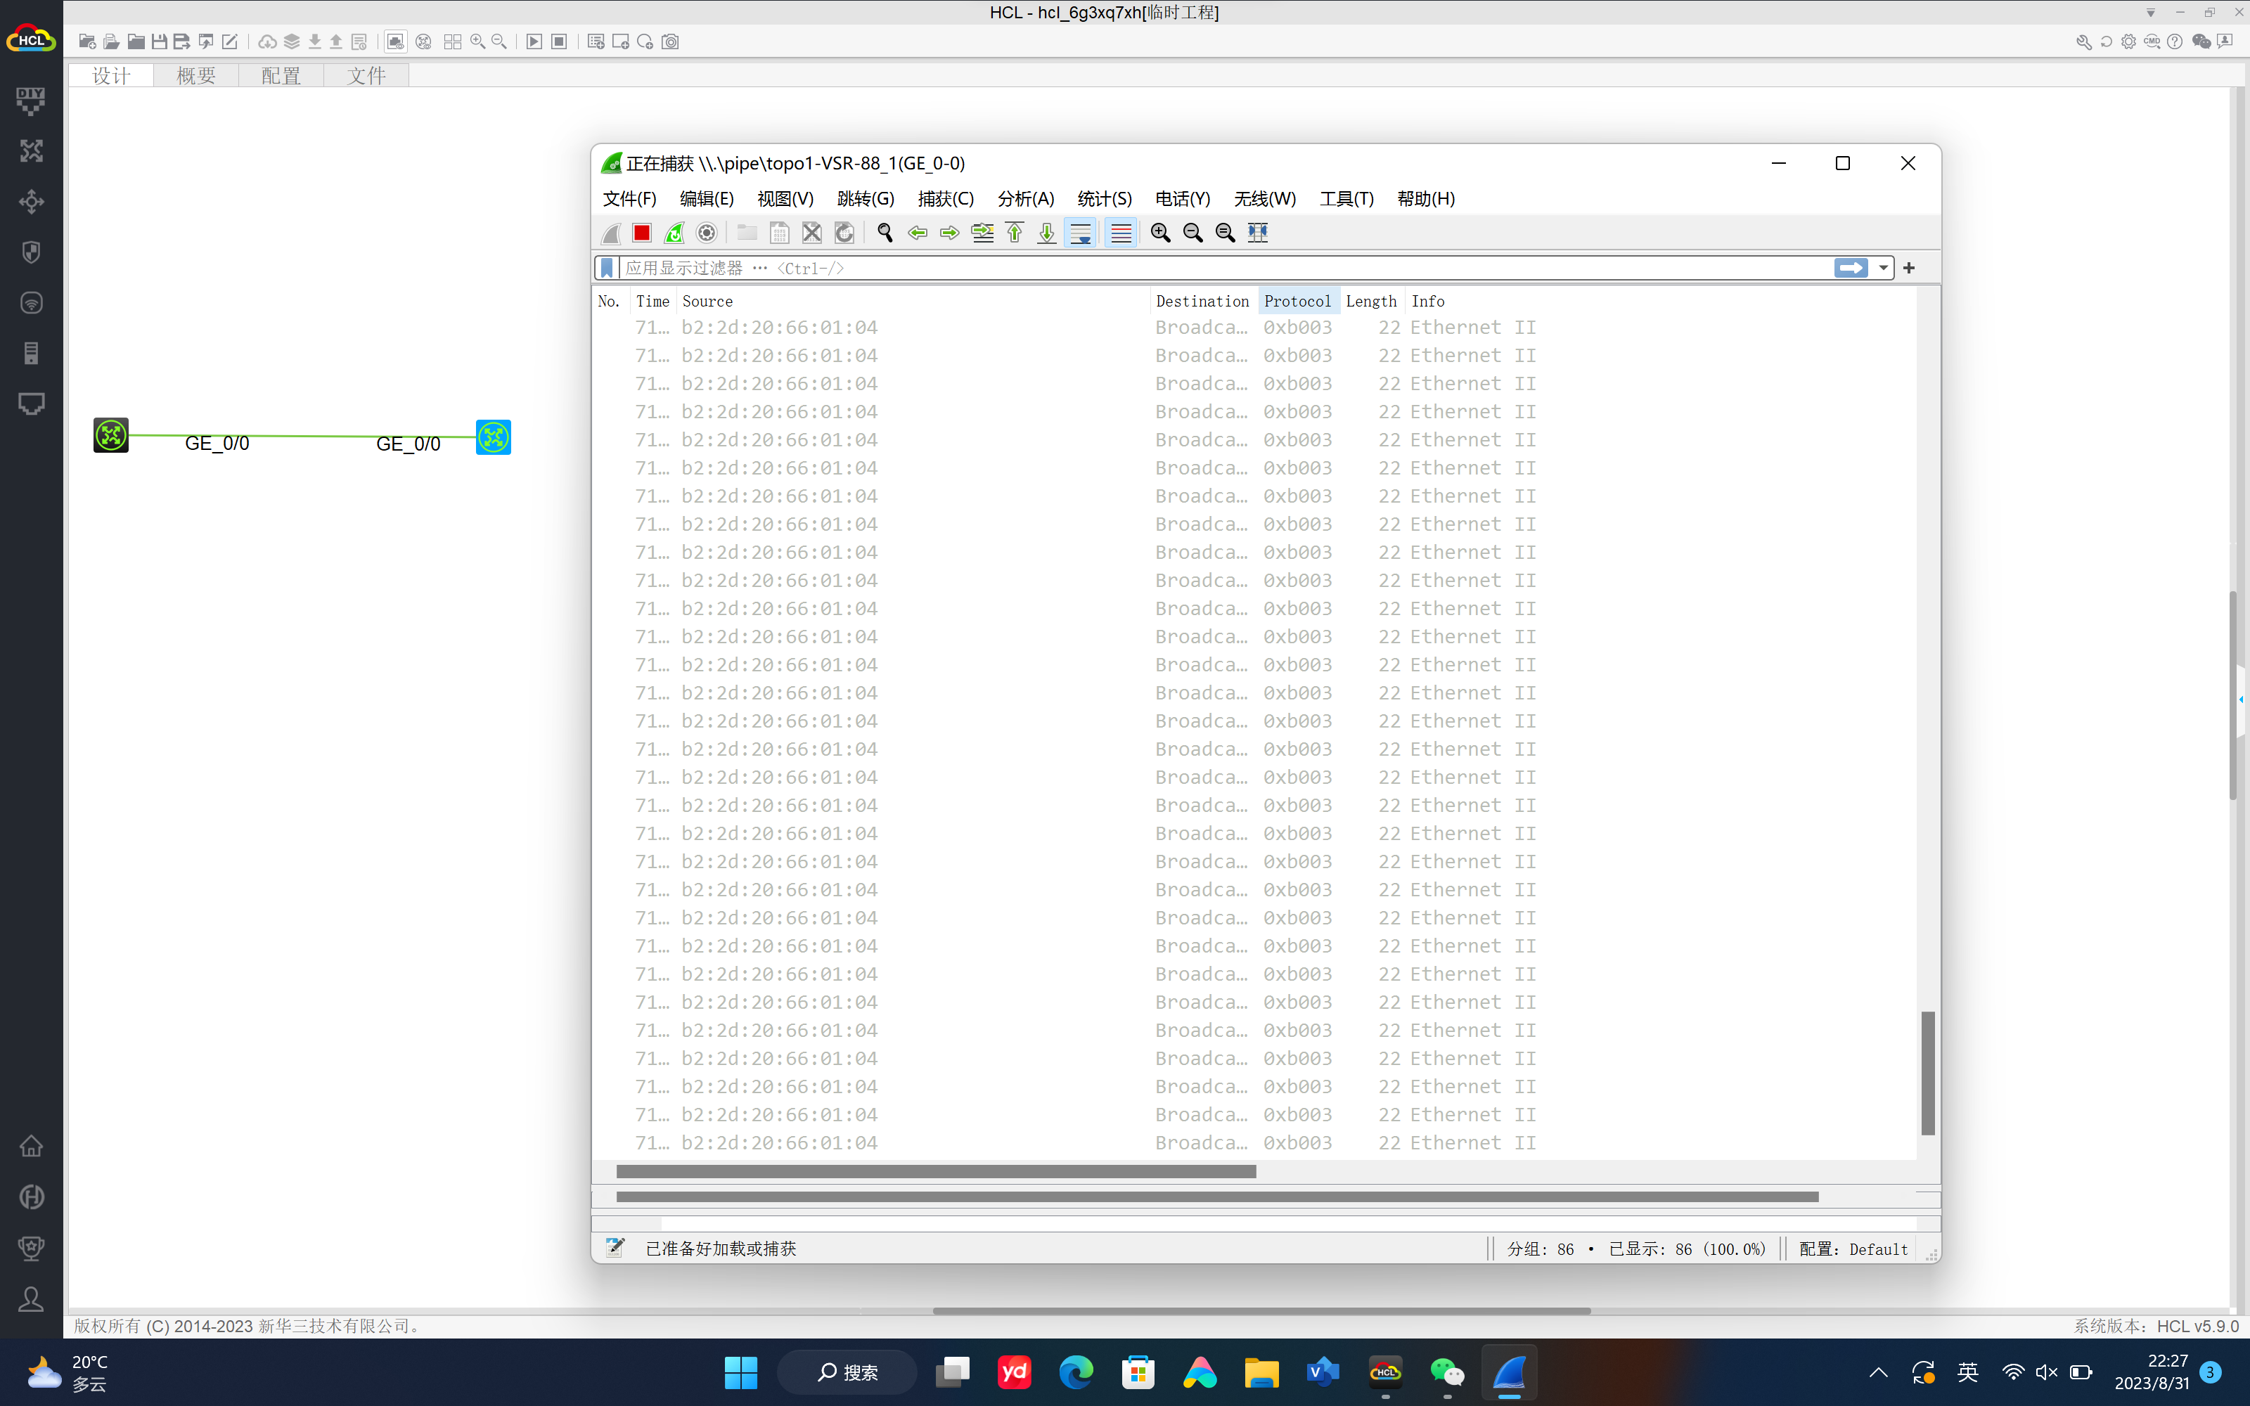Open the 统计(S) menu
Image resolution: width=2250 pixels, height=1406 pixels.
1104,199
